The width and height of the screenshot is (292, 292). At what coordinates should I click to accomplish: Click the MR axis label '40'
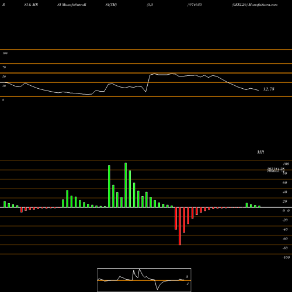[x=284, y=192]
